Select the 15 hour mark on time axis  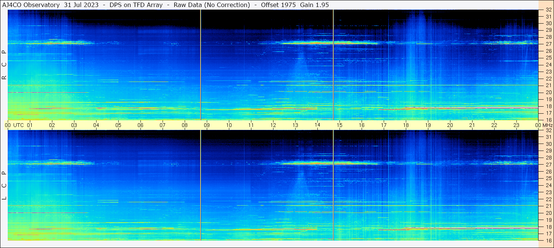339,125
